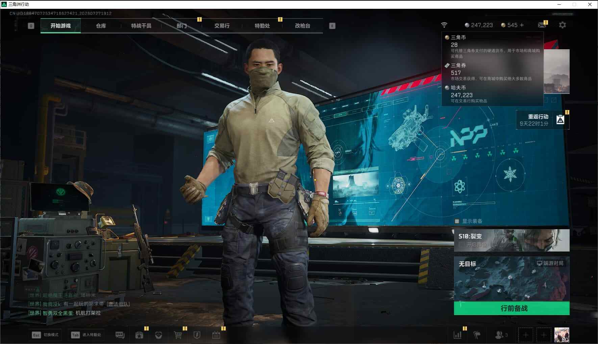Open the 交易行 tab
The image size is (598, 344).
(222, 26)
